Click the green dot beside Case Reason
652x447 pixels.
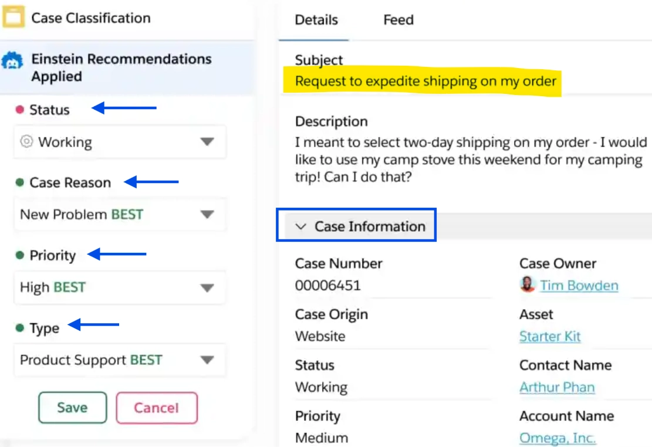coord(19,182)
